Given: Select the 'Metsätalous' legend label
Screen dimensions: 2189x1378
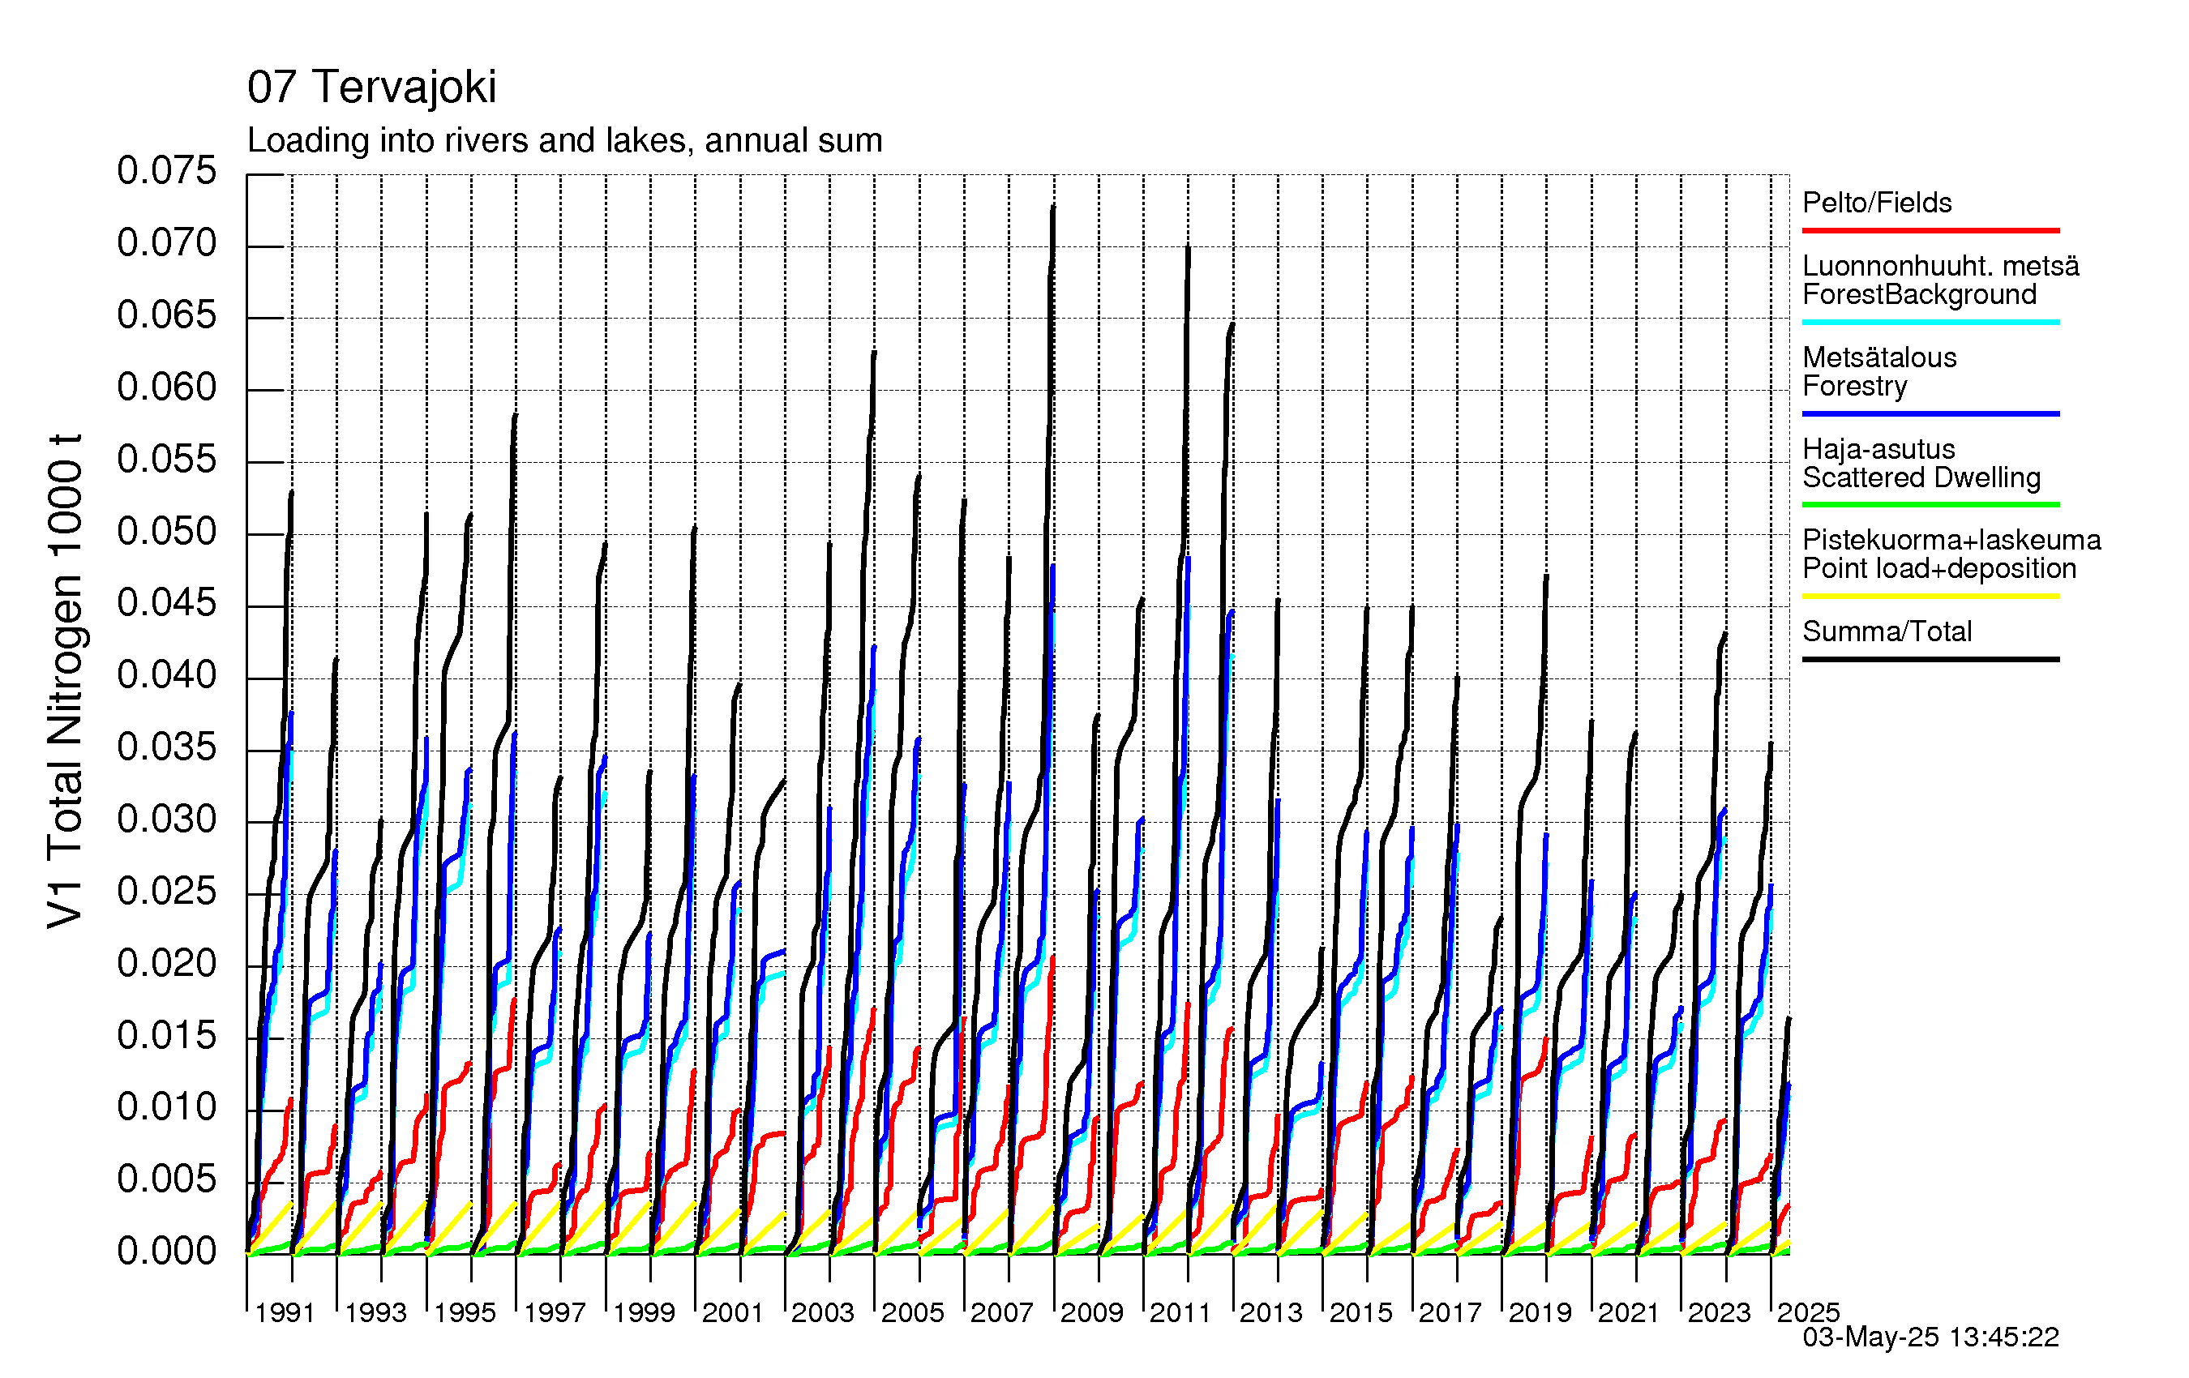Looking at the screenshot, I should point(1879,357).
